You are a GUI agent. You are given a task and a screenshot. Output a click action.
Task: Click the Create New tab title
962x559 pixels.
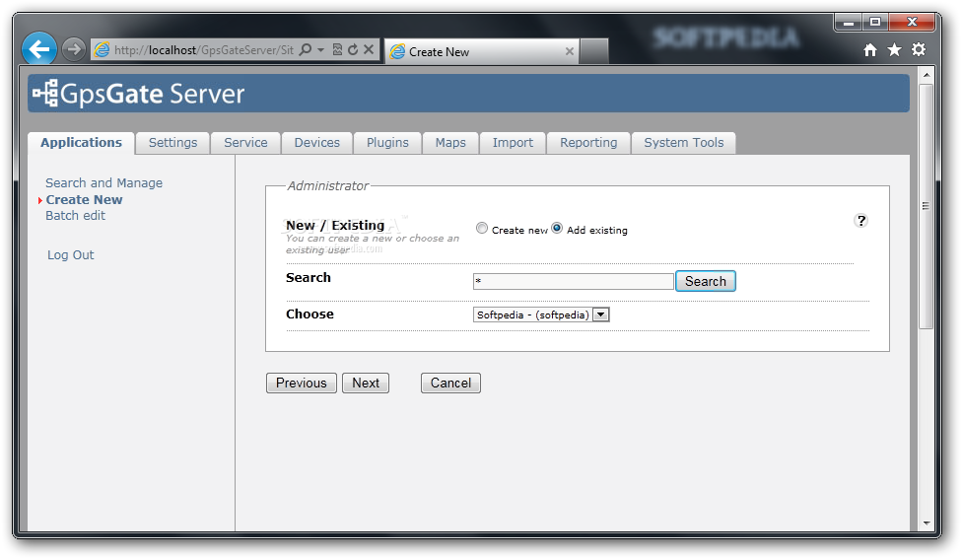(440, 52)
